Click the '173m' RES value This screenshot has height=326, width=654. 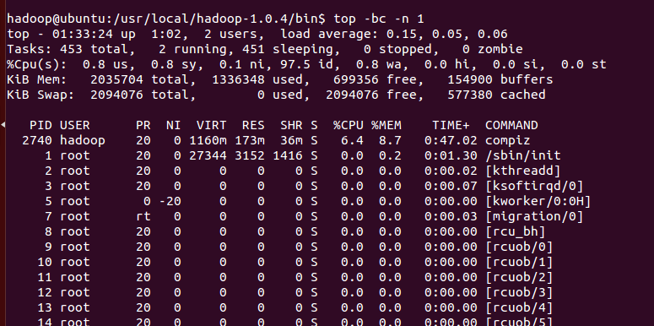click(x=250, y=140)
